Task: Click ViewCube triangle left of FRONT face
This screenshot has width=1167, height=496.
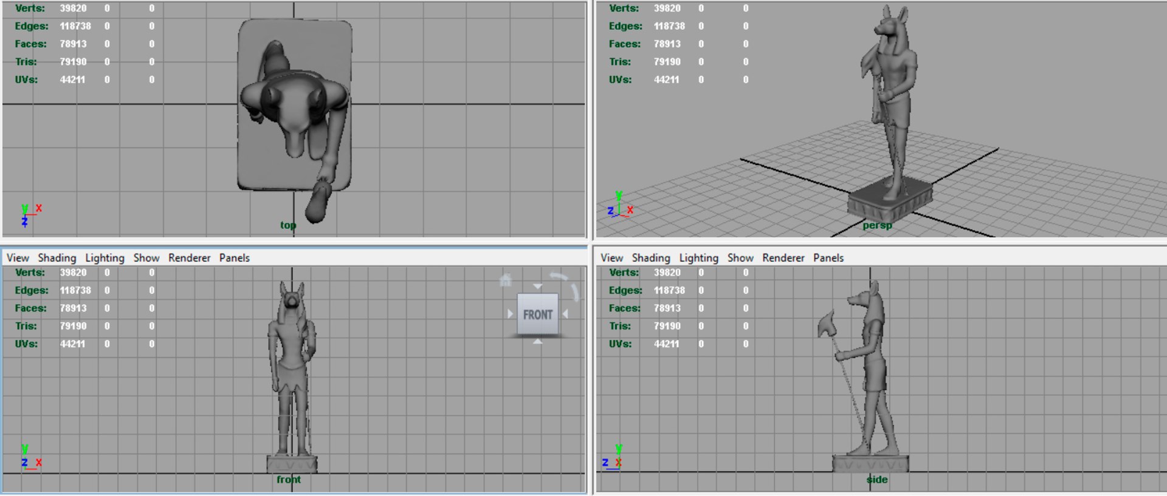Action: point(510,314)
